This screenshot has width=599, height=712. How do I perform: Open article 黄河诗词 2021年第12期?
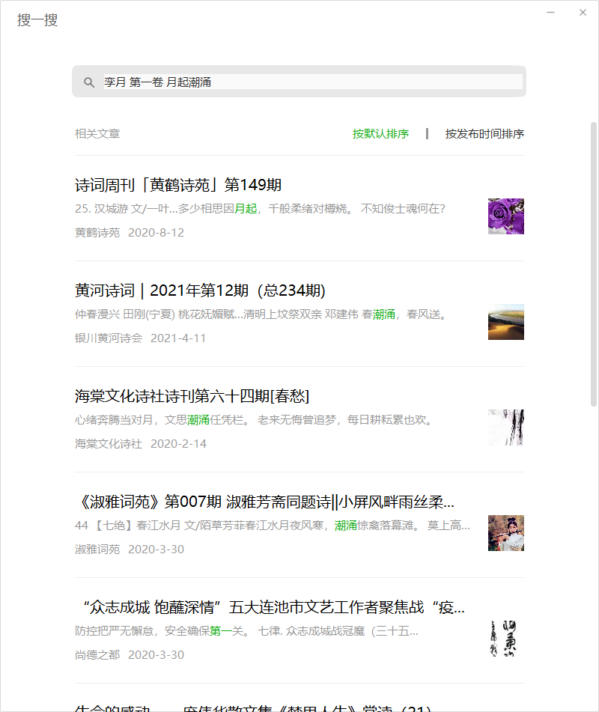200,290
